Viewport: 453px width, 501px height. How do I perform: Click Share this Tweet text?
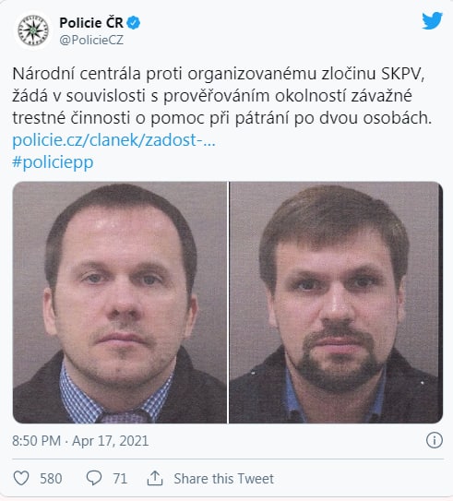[x=223, y=479]
